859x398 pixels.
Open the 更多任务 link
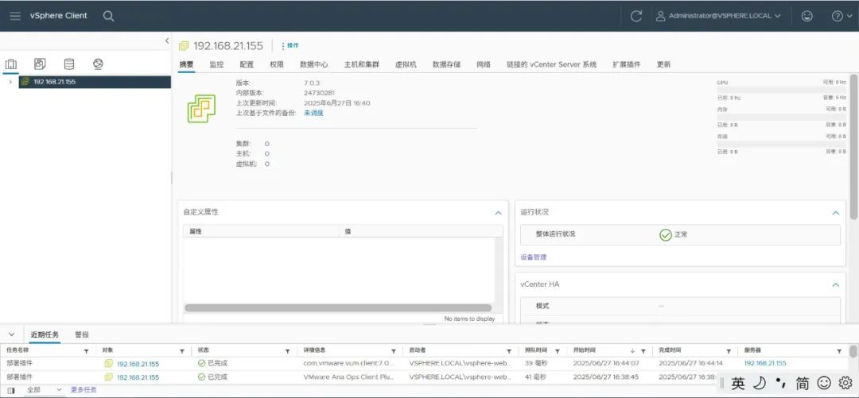(84, 390)
